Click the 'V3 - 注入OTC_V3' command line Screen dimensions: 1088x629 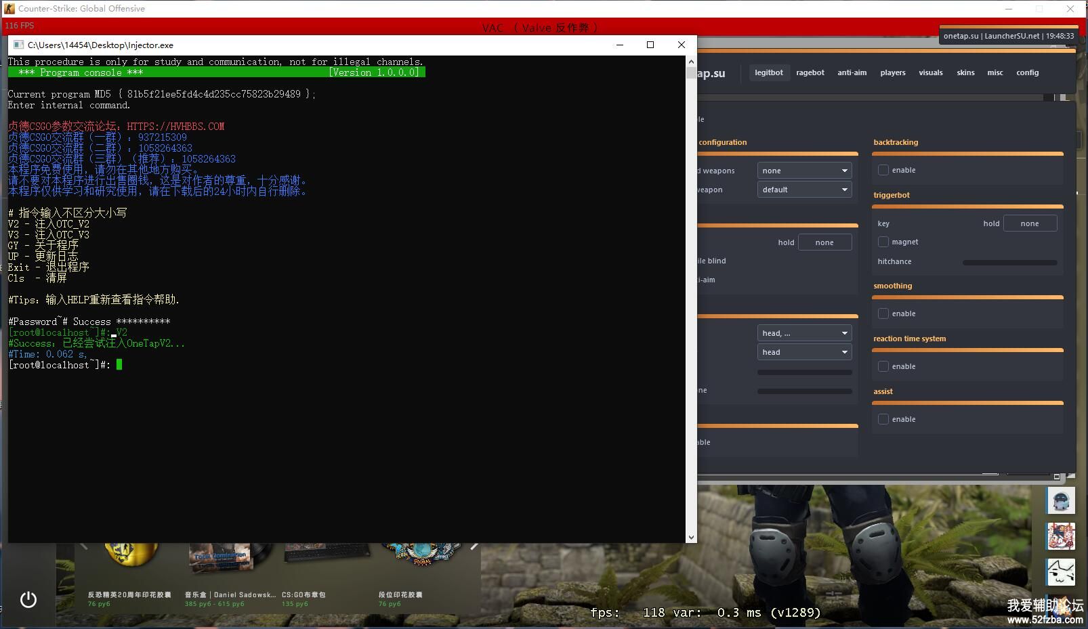(x=49, y=235)
